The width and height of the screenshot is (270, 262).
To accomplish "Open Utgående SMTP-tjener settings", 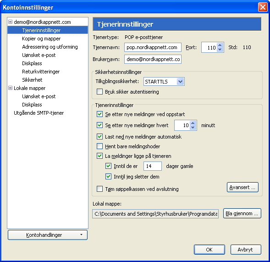I will click(x=39, y=113).
